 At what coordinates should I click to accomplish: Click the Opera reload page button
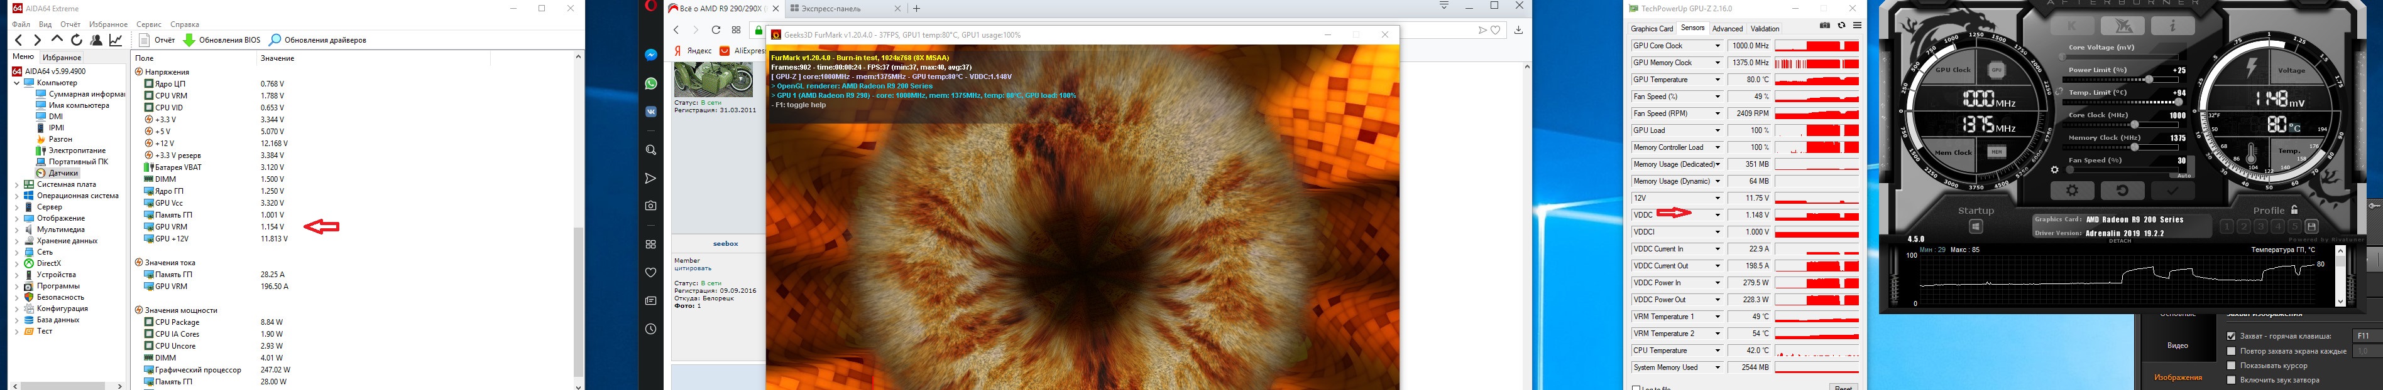[x=716, y=31]
